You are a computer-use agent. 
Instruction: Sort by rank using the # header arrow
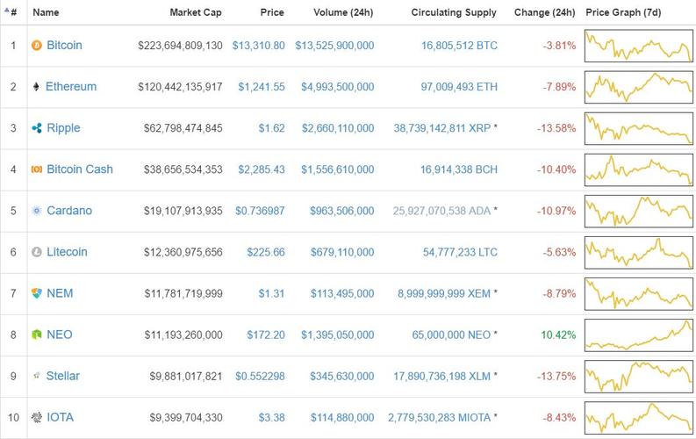tap(11, 11)
